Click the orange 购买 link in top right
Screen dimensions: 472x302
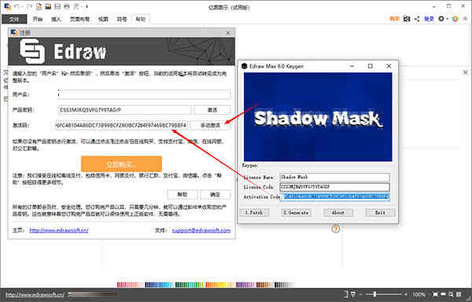(394, 19)
